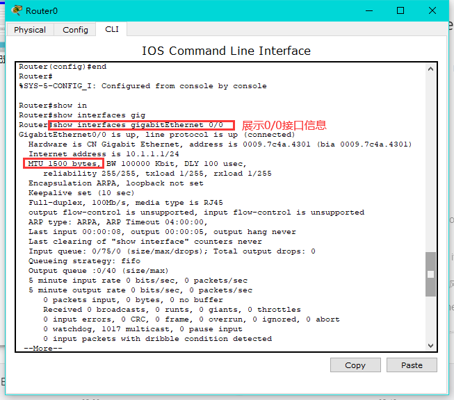The height and width of the screenshot is (400, 454).
Task: Click 'Last clearing of show interface counters' line
Action: pos(145,242)
